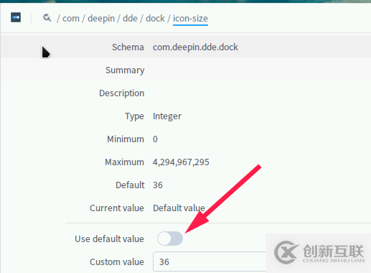Toggle the Use default value switch
This screenshot has height=273, width=371.
pos(170,239)
